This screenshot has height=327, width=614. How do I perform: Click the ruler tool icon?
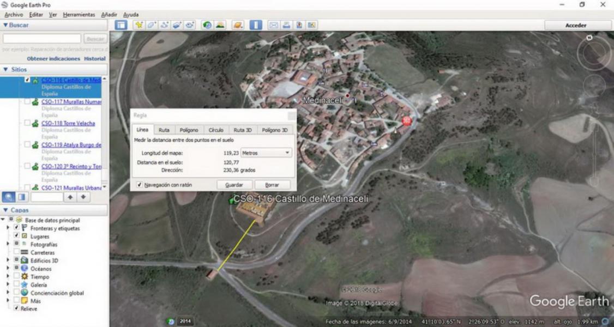[256, 25]
